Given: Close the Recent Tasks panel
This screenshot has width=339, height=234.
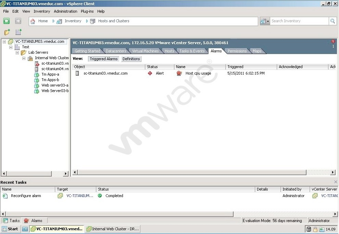Looking at the screenshot, I should [x=336, y=182].
